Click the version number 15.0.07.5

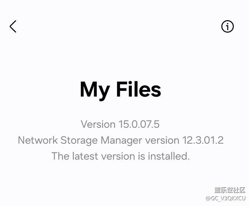pos(139,124)
